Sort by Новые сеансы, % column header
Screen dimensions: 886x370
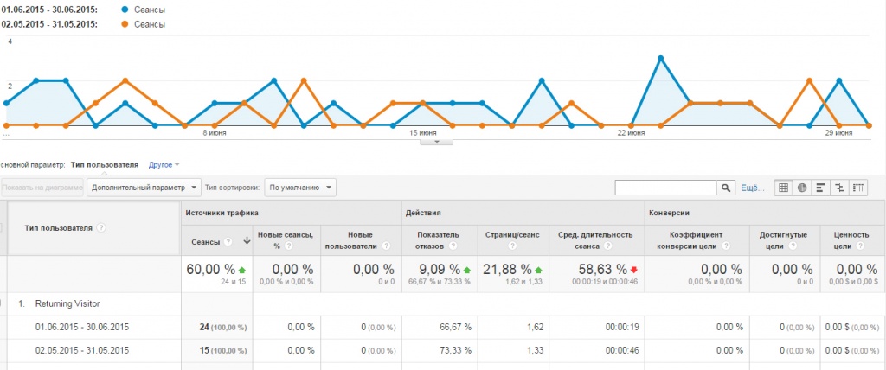pos(287,241)
